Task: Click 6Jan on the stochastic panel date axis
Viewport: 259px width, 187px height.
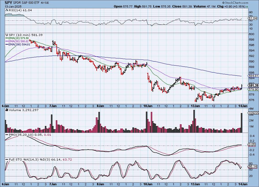Action: tap(5, 184)
